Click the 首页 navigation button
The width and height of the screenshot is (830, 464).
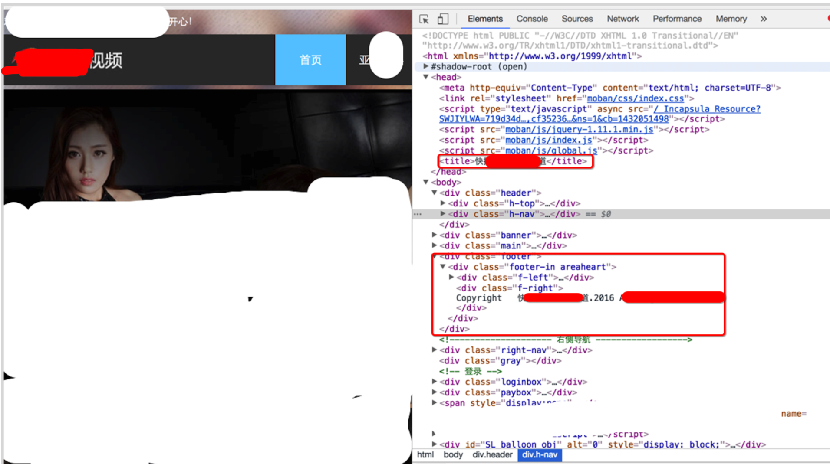click(310, 60)
